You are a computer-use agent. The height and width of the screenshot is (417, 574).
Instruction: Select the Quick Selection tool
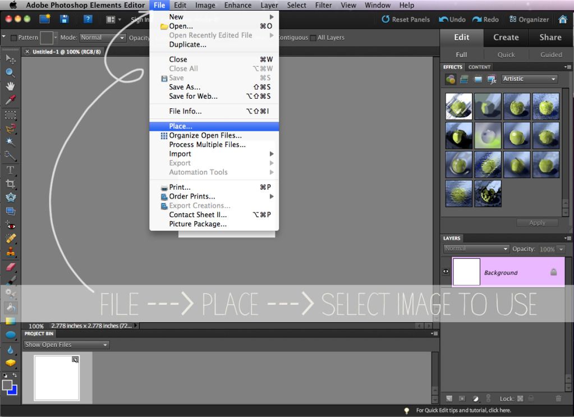pos(10,156)
